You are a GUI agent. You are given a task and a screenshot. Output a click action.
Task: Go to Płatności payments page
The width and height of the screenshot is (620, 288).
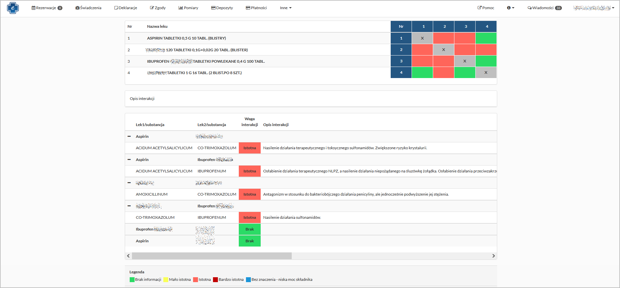(x=256, y=8)
